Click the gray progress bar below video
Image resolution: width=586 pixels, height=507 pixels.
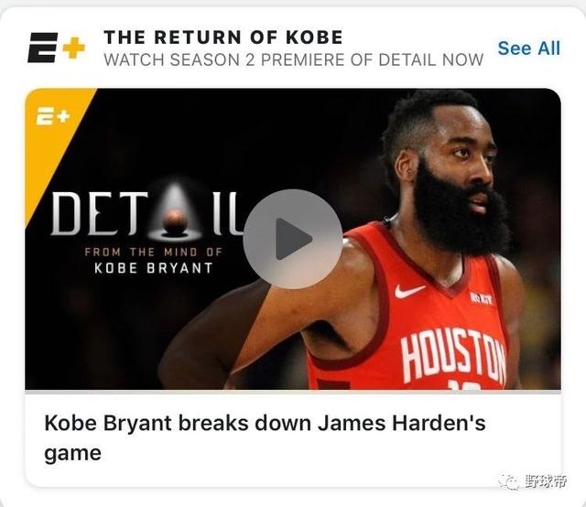(x=293, y=392)
